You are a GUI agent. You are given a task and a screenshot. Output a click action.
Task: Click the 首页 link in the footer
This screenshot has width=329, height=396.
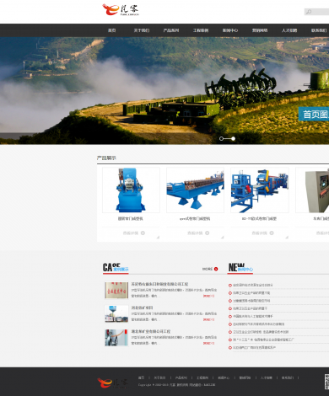click(x=141, y=377)
